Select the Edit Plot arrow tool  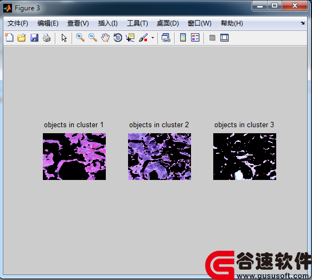(64, 38)
